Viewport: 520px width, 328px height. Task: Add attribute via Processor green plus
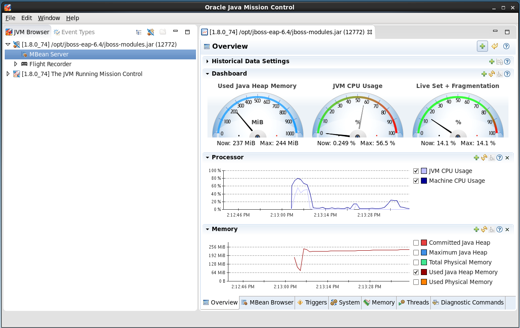(x=476, y=158)
